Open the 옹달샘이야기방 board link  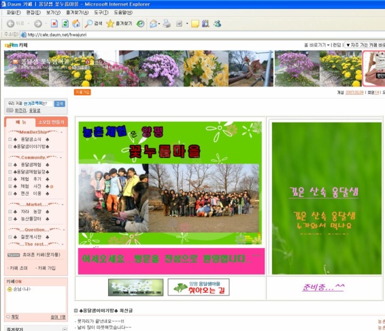31,146
